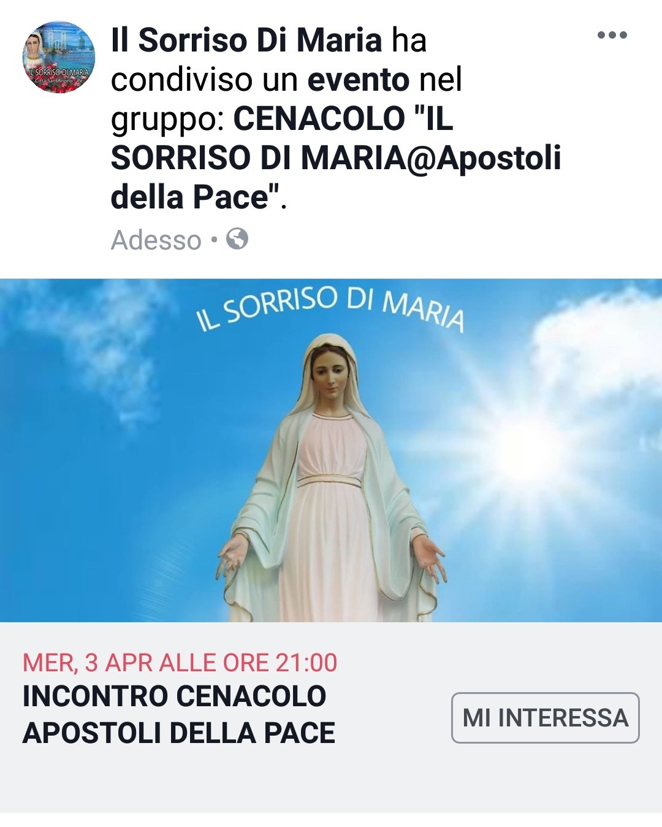Open the post options three-dot menu

tap(612, 35)
